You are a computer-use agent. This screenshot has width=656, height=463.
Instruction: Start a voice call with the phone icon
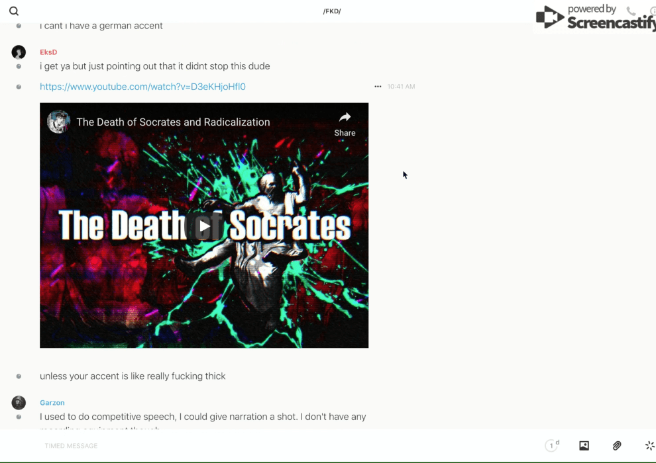(x=631, y=11)
